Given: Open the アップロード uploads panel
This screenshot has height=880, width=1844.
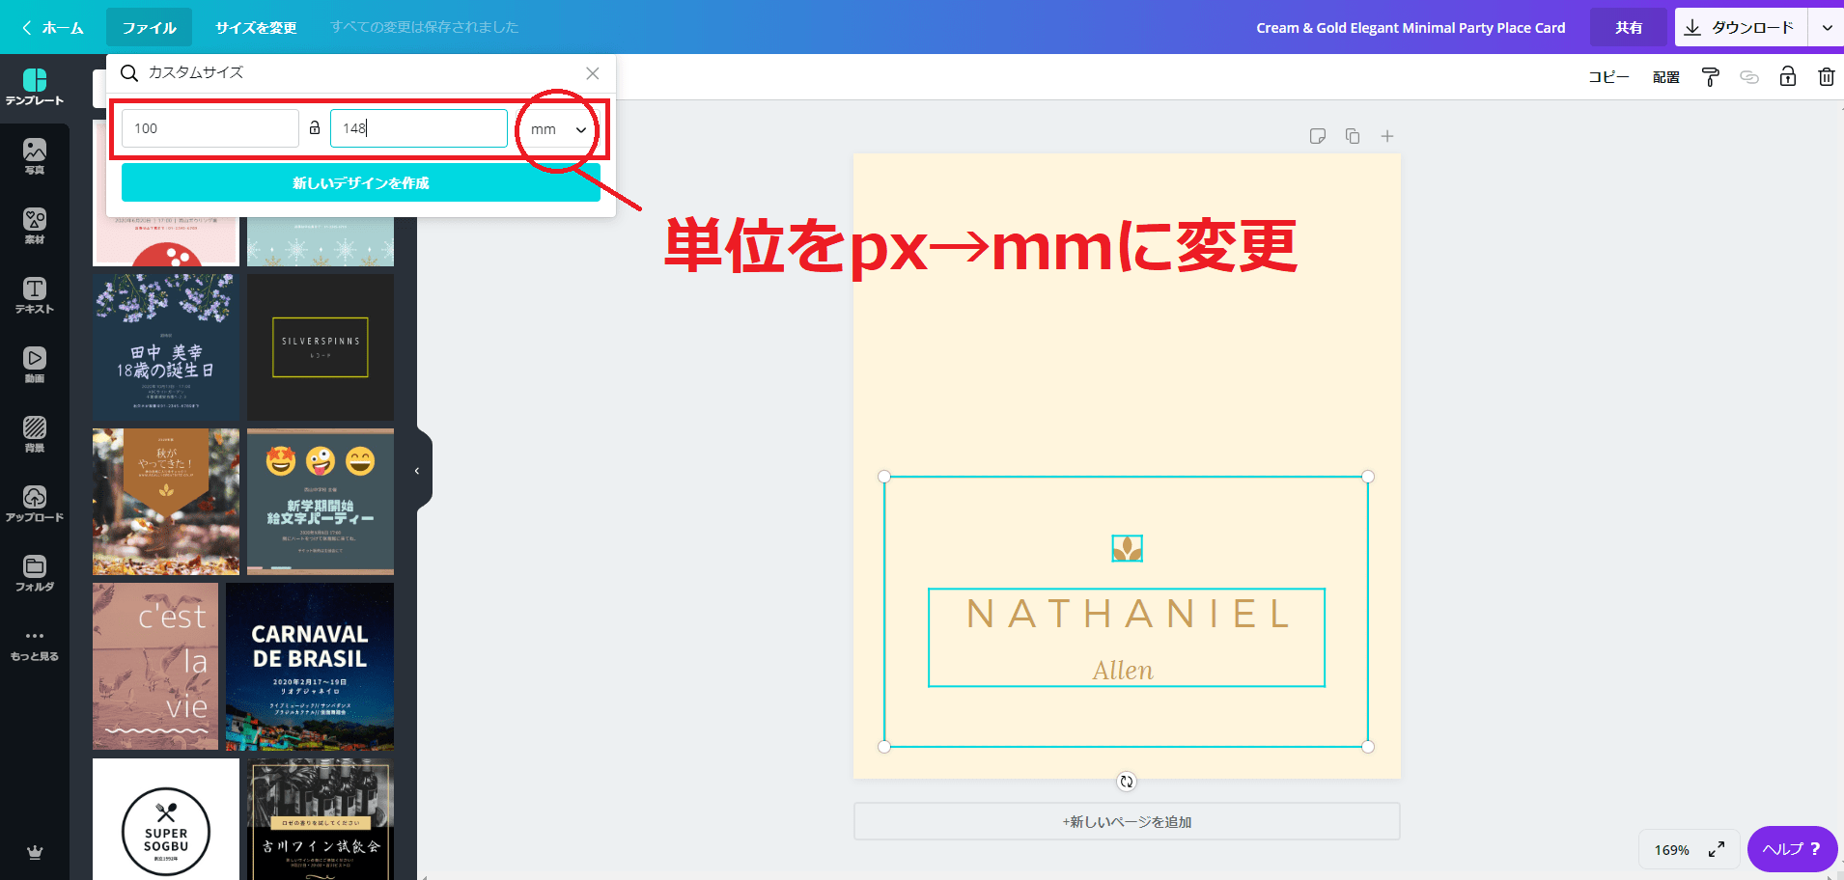Looking at the screenshot, I should click(x=35, y=504).
